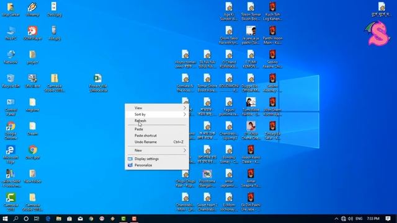Screen dimensions: 397x223
Task: Open the Windows Start menu
Action: (5, 219)
